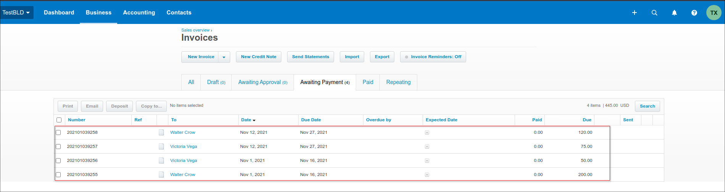Add expected date for invoice 202101039256
The width and height of the screenshot is (725, 192).
click(427, 161)
